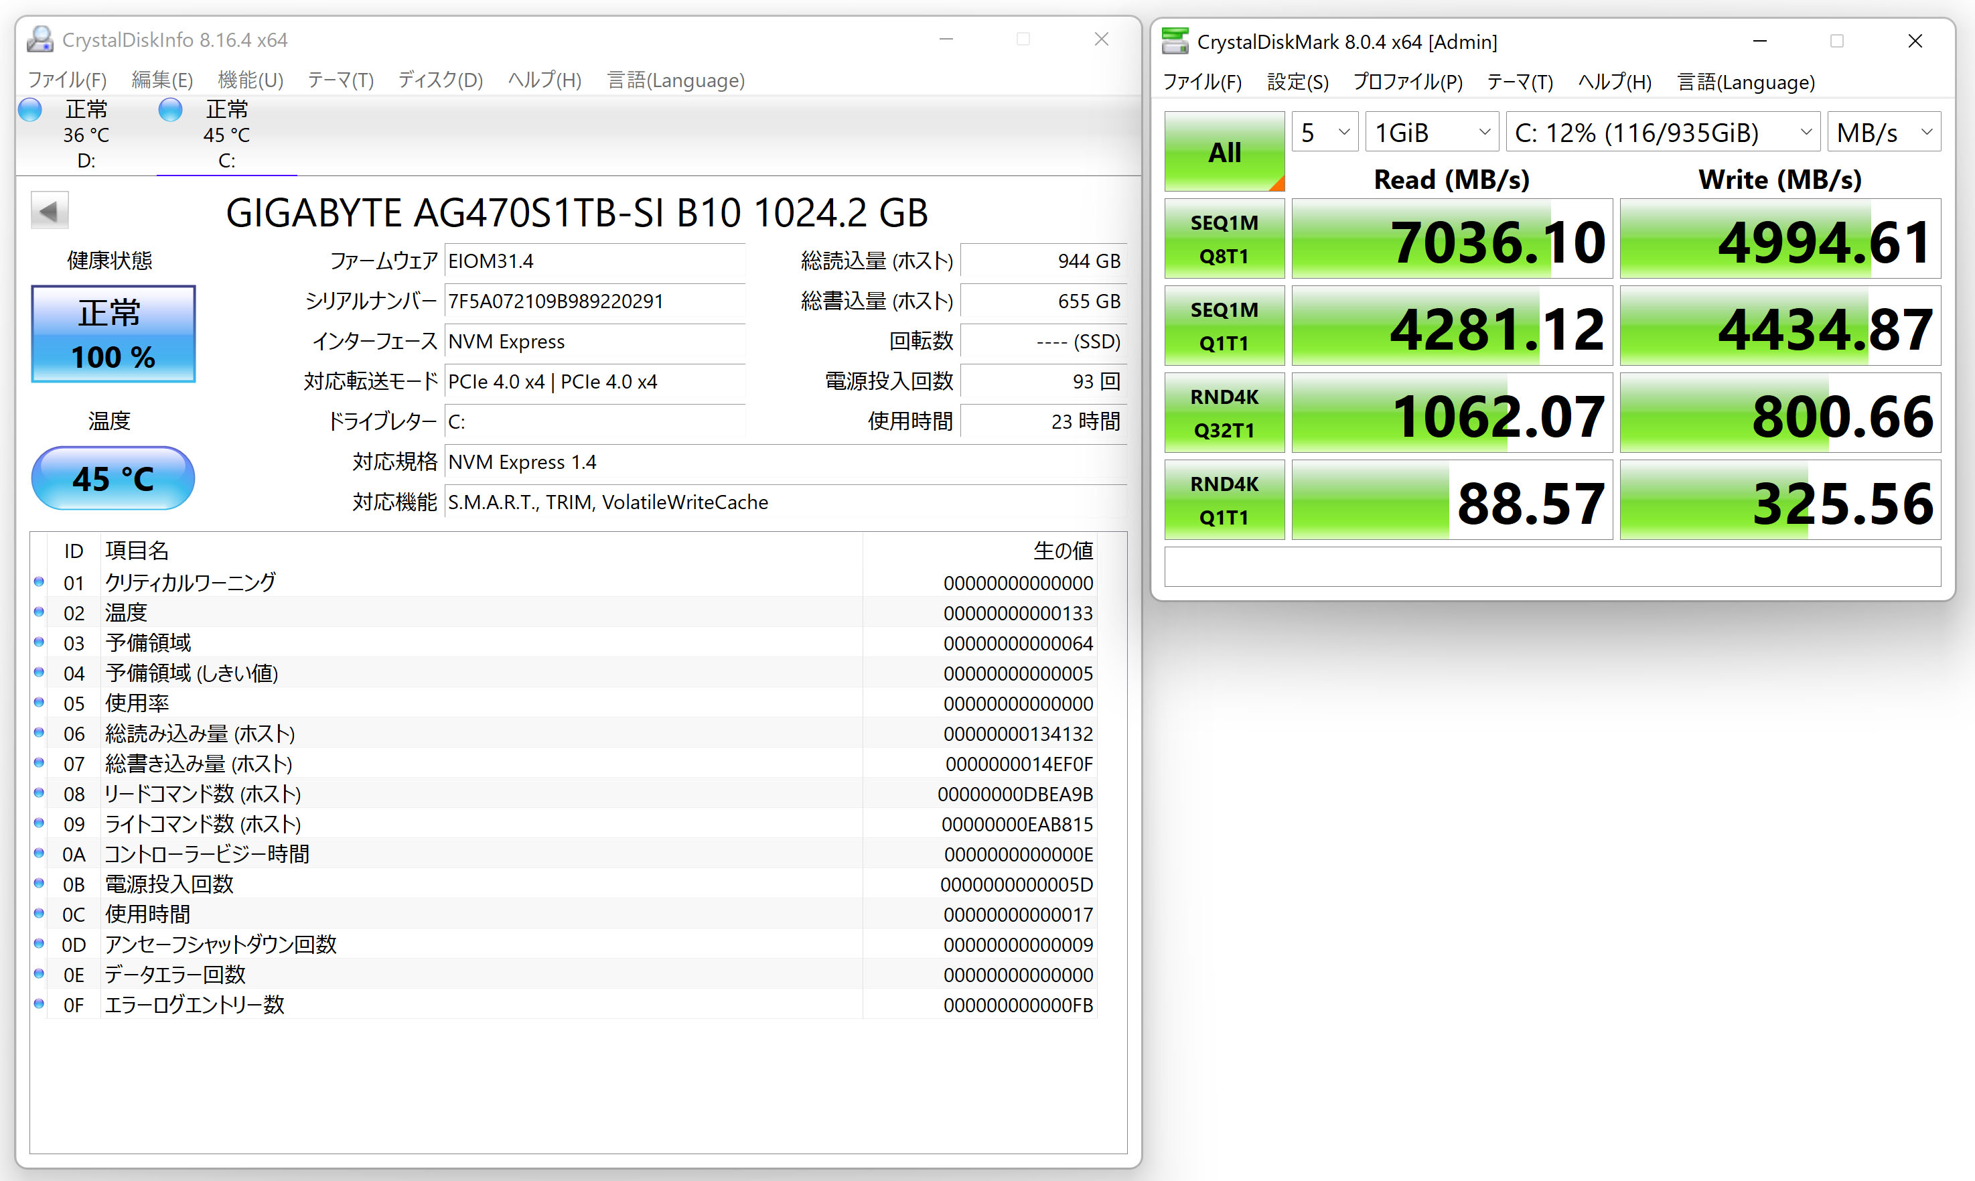Open the C: 12% drive selection dropdown
Viewport: 1975px width, 1181px height.
[x=1662, y=132]
